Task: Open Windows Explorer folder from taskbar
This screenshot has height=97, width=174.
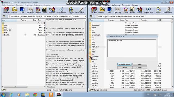Action: point(27,95)
